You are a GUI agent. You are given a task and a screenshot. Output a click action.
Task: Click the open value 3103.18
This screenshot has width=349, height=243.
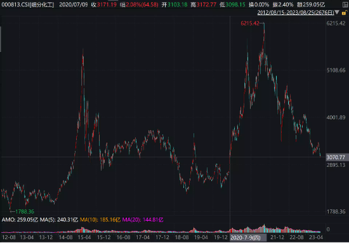tap(178, 4)
